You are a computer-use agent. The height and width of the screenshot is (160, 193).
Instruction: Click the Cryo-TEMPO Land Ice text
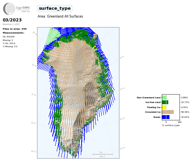pyautogui.click(x=23, y=9)
